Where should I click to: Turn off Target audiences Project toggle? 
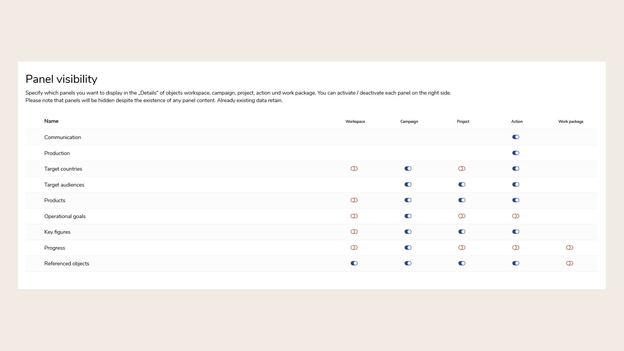click(x=461, y=185)
